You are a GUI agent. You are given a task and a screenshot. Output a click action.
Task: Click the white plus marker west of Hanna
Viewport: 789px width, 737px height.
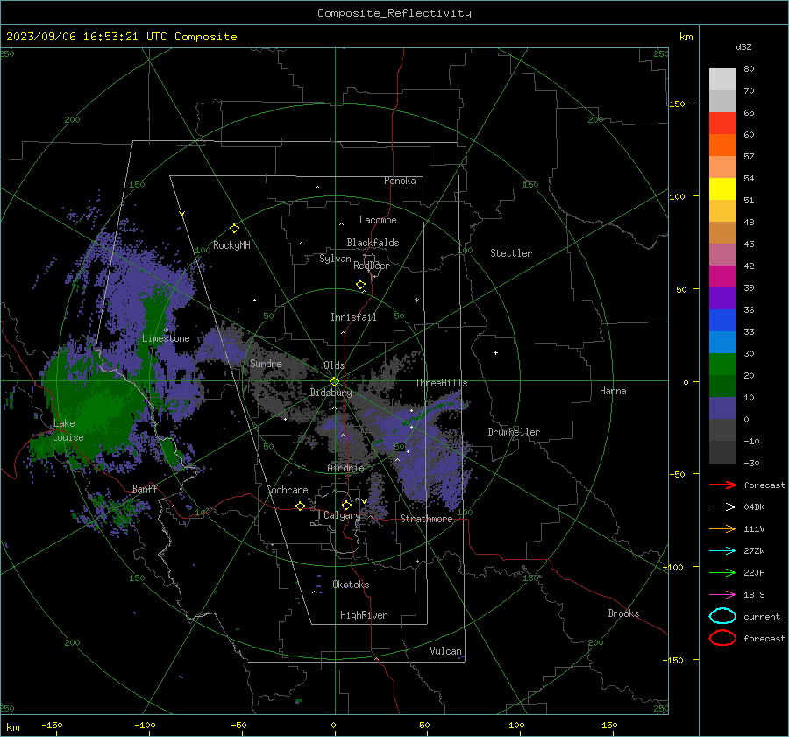tap(495, 352)
